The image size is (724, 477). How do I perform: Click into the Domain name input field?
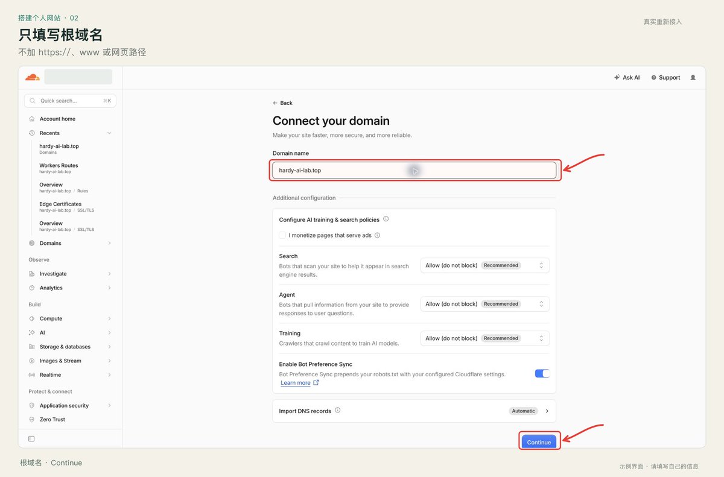pyautogui.click(x=414, y=170)
